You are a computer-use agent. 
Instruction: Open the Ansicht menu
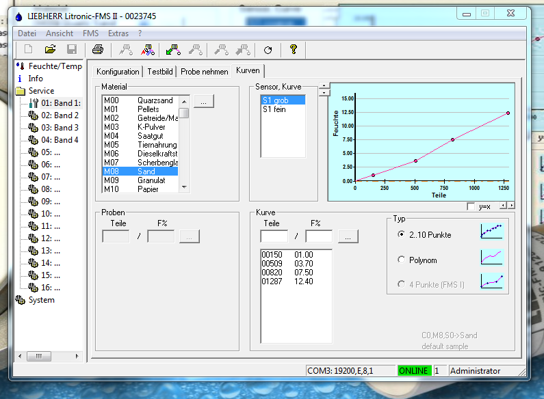[x=60, y=33]
